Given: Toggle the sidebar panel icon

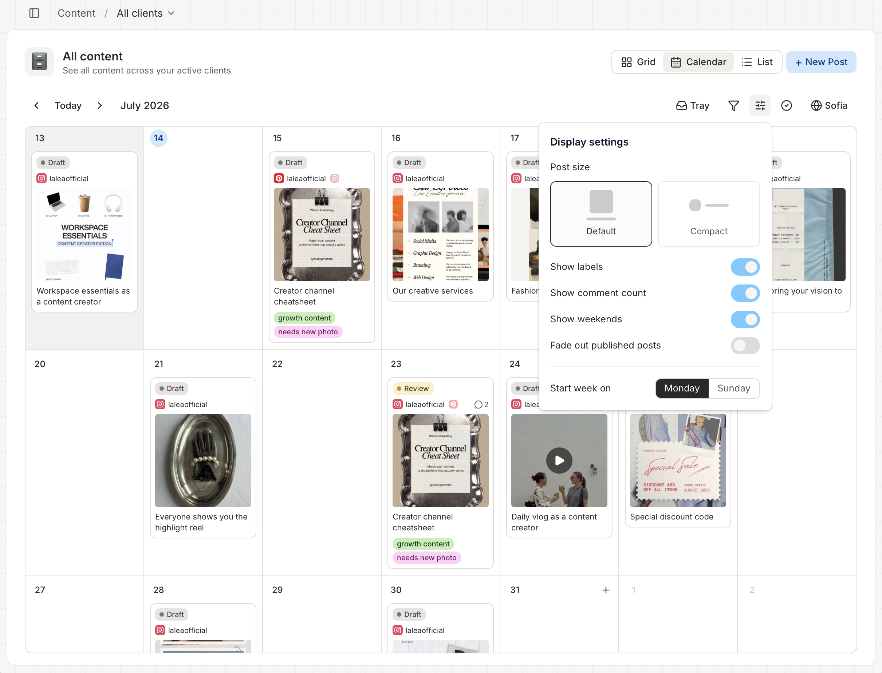Looking at the screenshot, I should pos(35,13).
